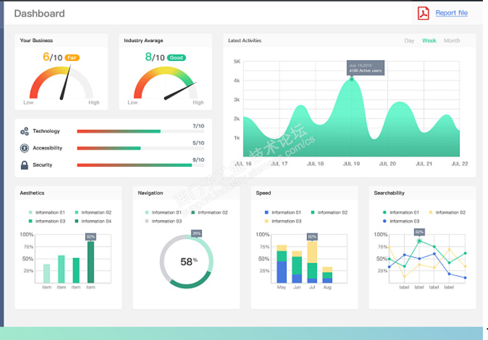
Task: Click yellow Information 02 legend in Searchability
Action: [x=447, y=213]
